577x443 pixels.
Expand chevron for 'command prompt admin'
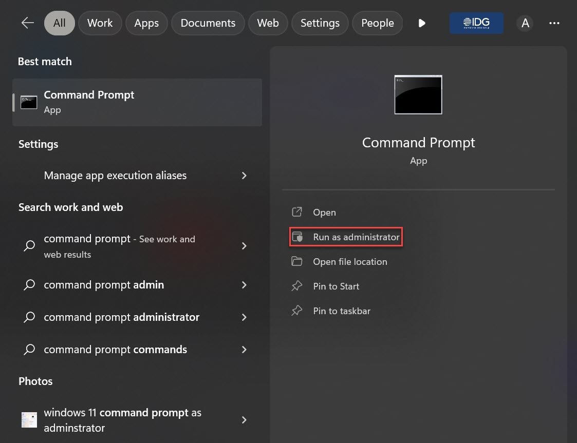[244, 285]
